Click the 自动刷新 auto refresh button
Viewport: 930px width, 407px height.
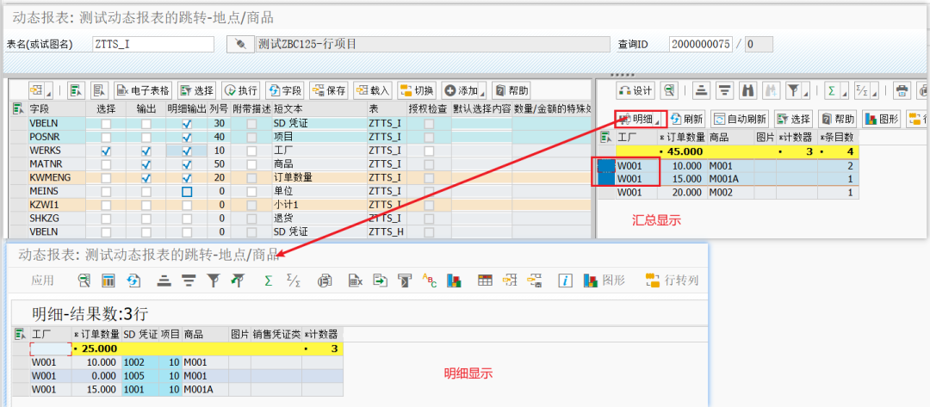pyautogui.click(x=740, y=119)
